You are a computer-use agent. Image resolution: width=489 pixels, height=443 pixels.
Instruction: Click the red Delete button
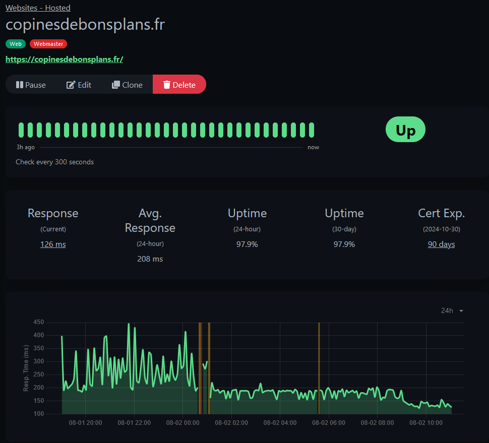[179, 85]
